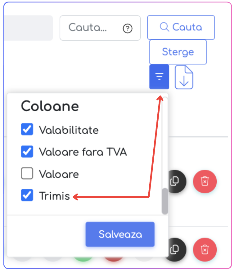Screen dimensions: 239x276
Task: Click the file download export icon
Action: [184, 77]
